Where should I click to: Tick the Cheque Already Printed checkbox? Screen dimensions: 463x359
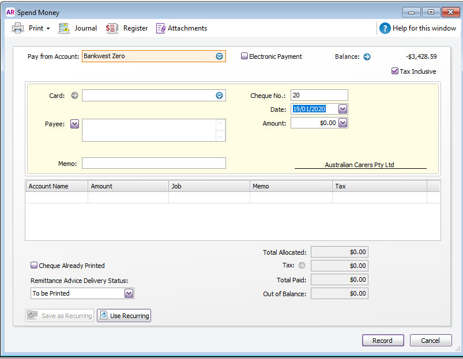34,266
